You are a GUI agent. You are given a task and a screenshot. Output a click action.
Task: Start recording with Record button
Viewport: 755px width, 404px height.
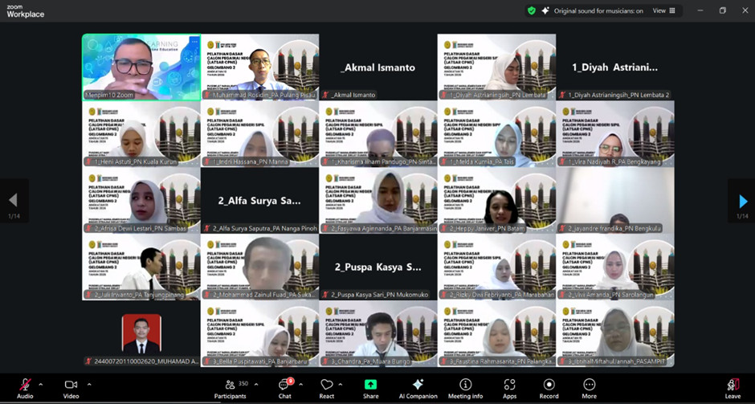(x=549, y=386)
